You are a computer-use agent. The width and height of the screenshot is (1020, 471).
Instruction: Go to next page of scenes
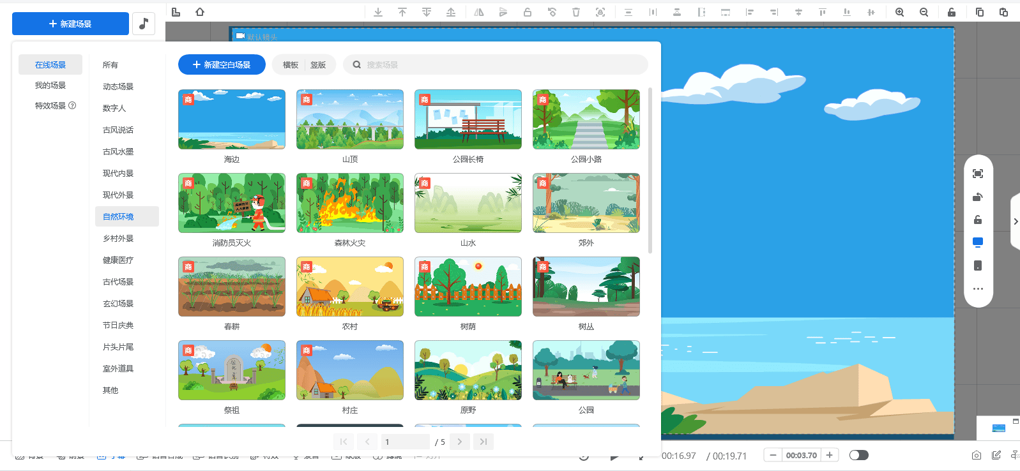click(459, 442)
